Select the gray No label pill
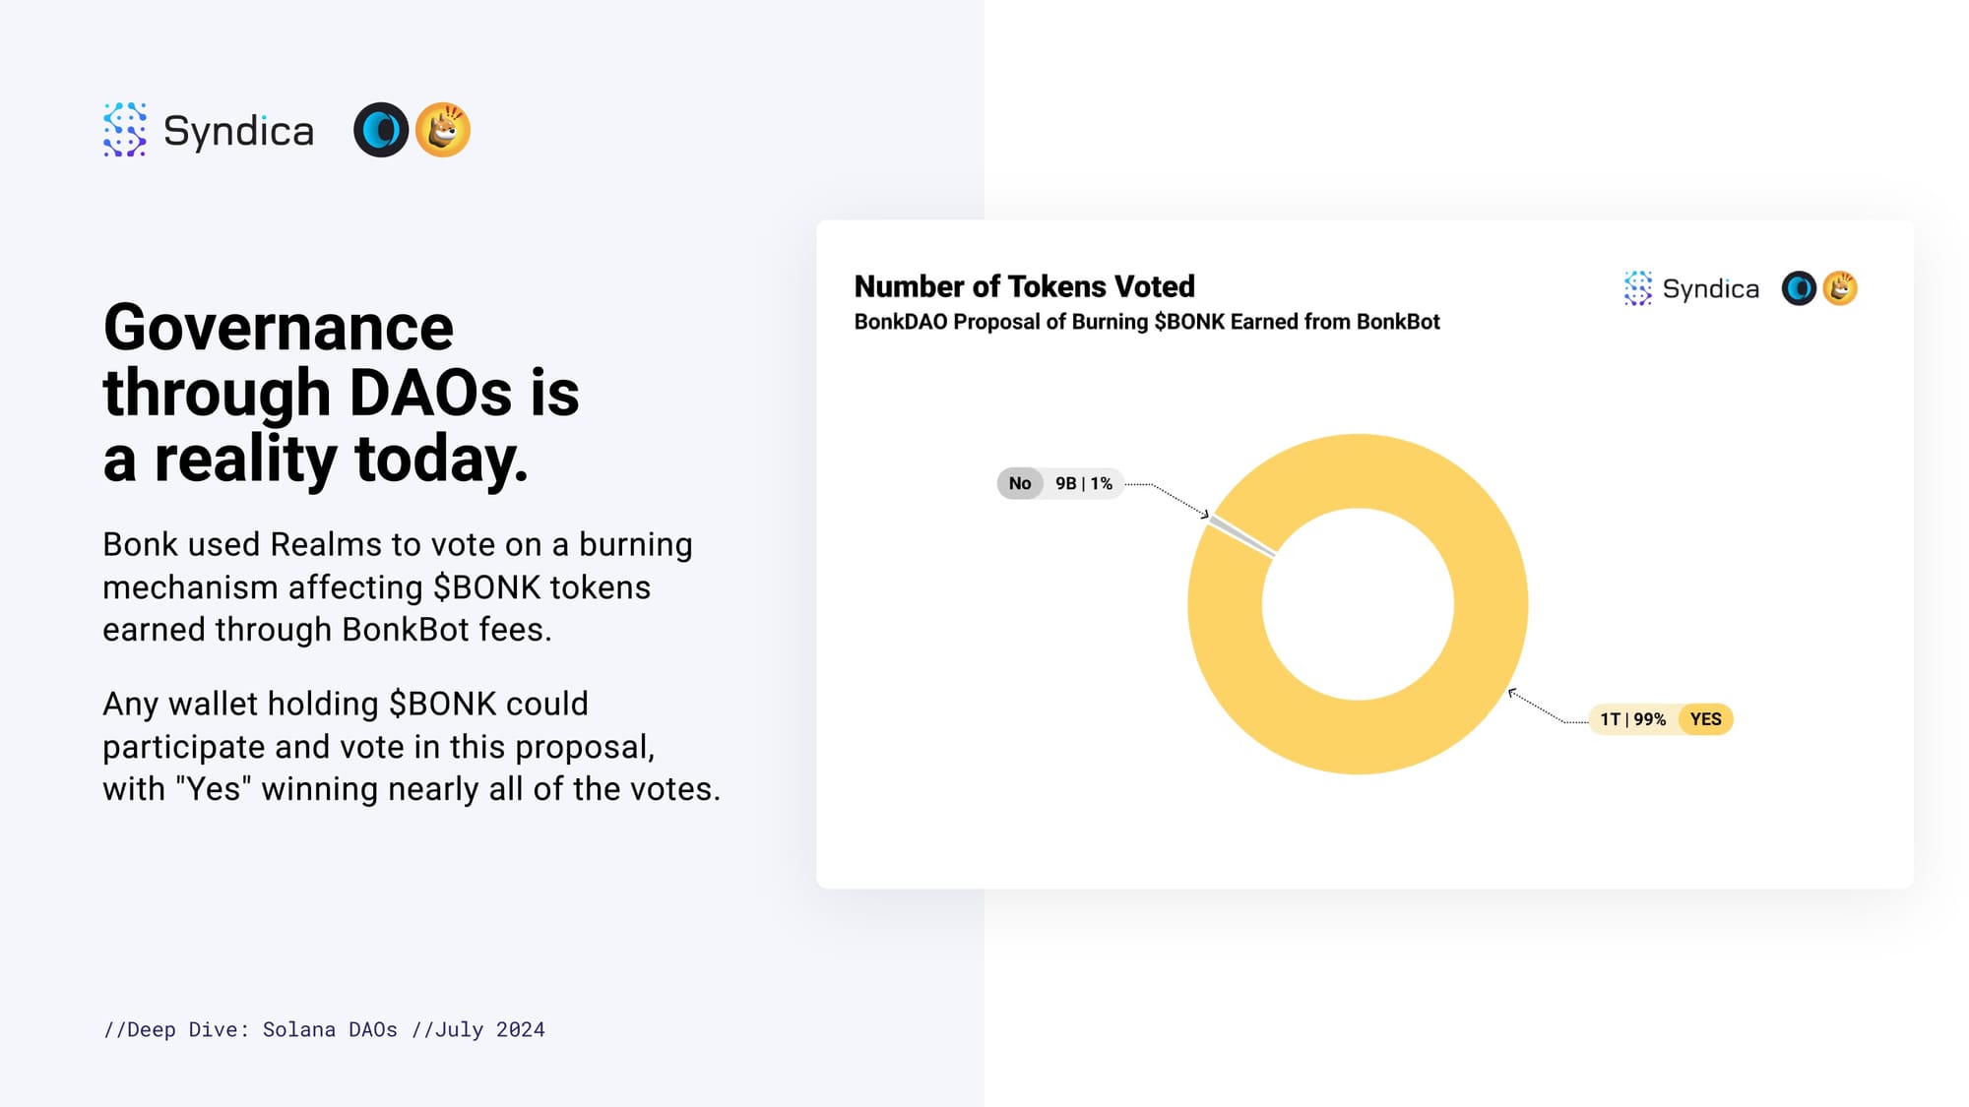1969x1107 pixels. [x=1020, y=483]
